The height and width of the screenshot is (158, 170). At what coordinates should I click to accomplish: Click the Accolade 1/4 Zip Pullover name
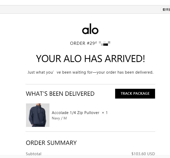pos(75,113)
